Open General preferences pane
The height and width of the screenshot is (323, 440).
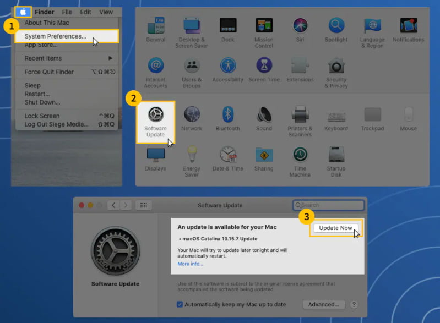coord(156,25)
